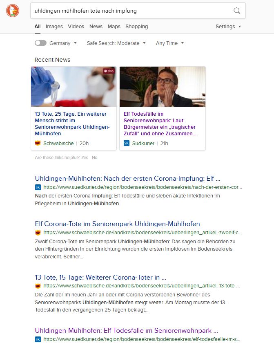The image size is (274, 343).
Task: Open the Safe Search: Moderate dropdown
Action: [116, 43]
